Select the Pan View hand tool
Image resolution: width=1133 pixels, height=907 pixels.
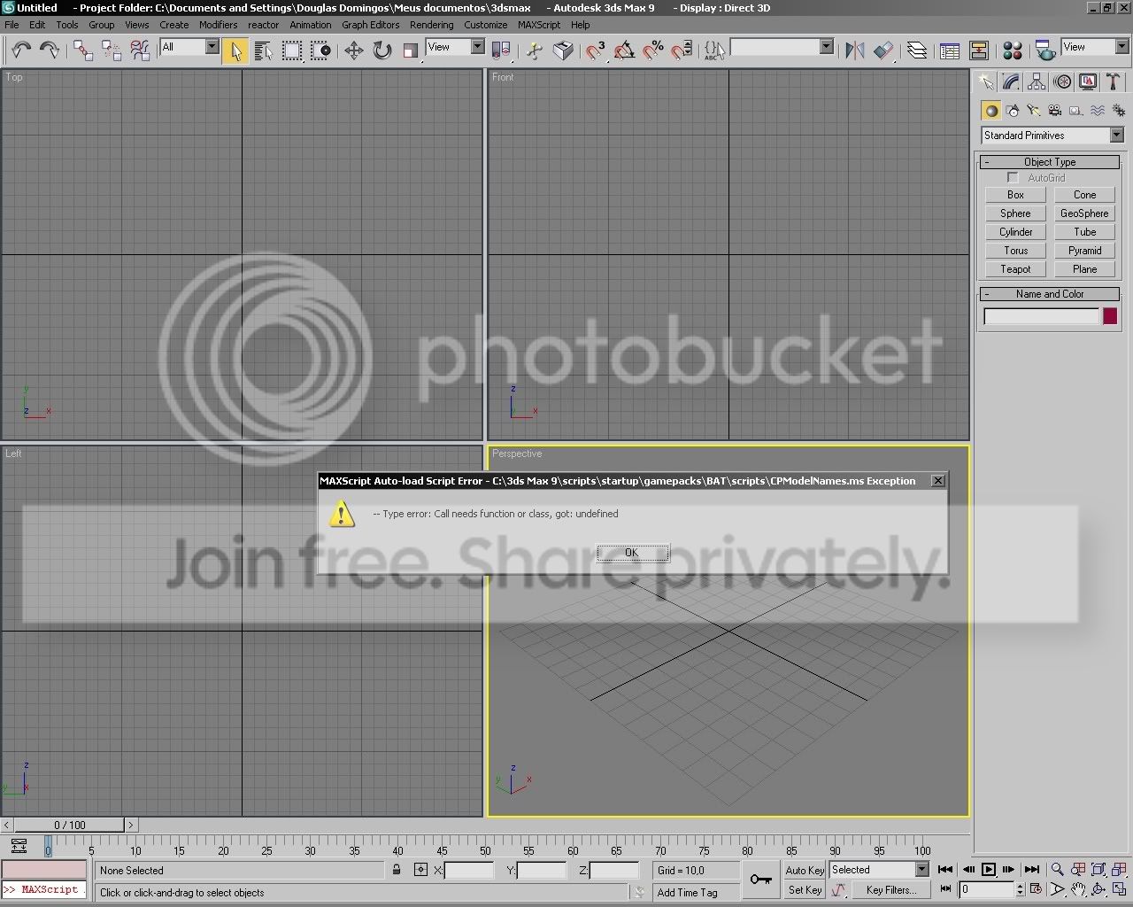(1078, 889)
